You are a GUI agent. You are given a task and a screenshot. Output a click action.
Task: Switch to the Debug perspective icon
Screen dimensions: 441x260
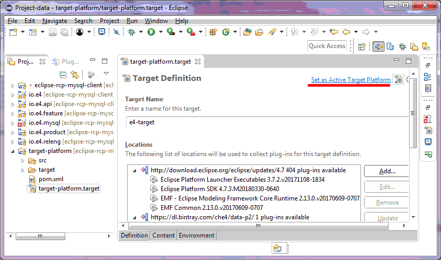(402, 46)
